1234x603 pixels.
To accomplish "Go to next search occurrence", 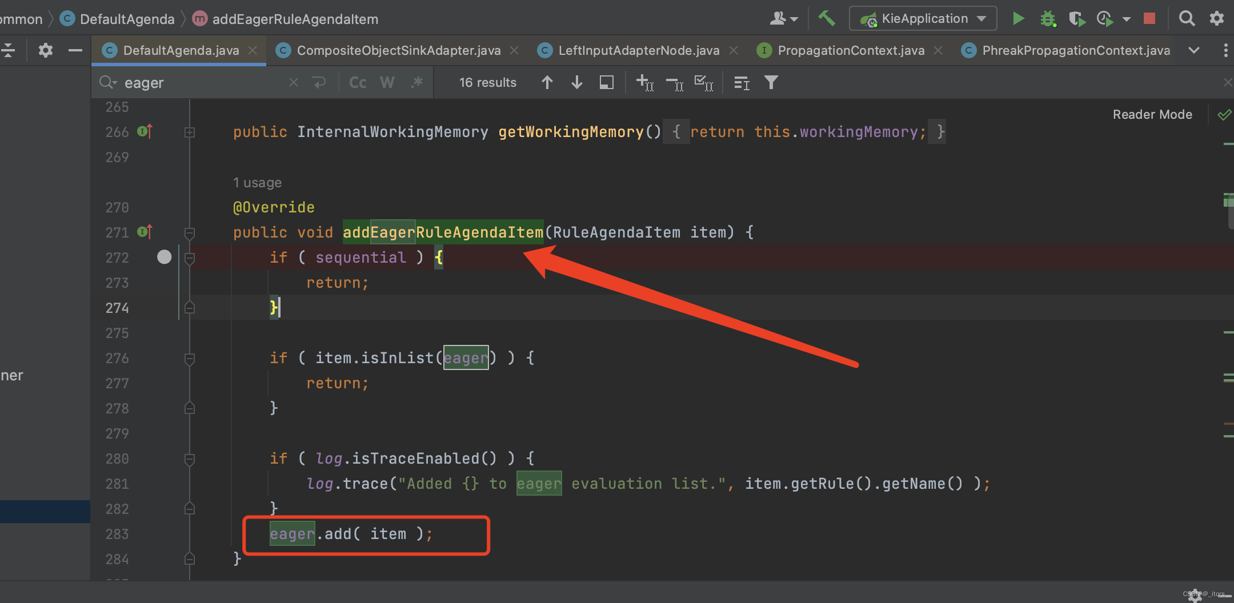I will [577, 83].
